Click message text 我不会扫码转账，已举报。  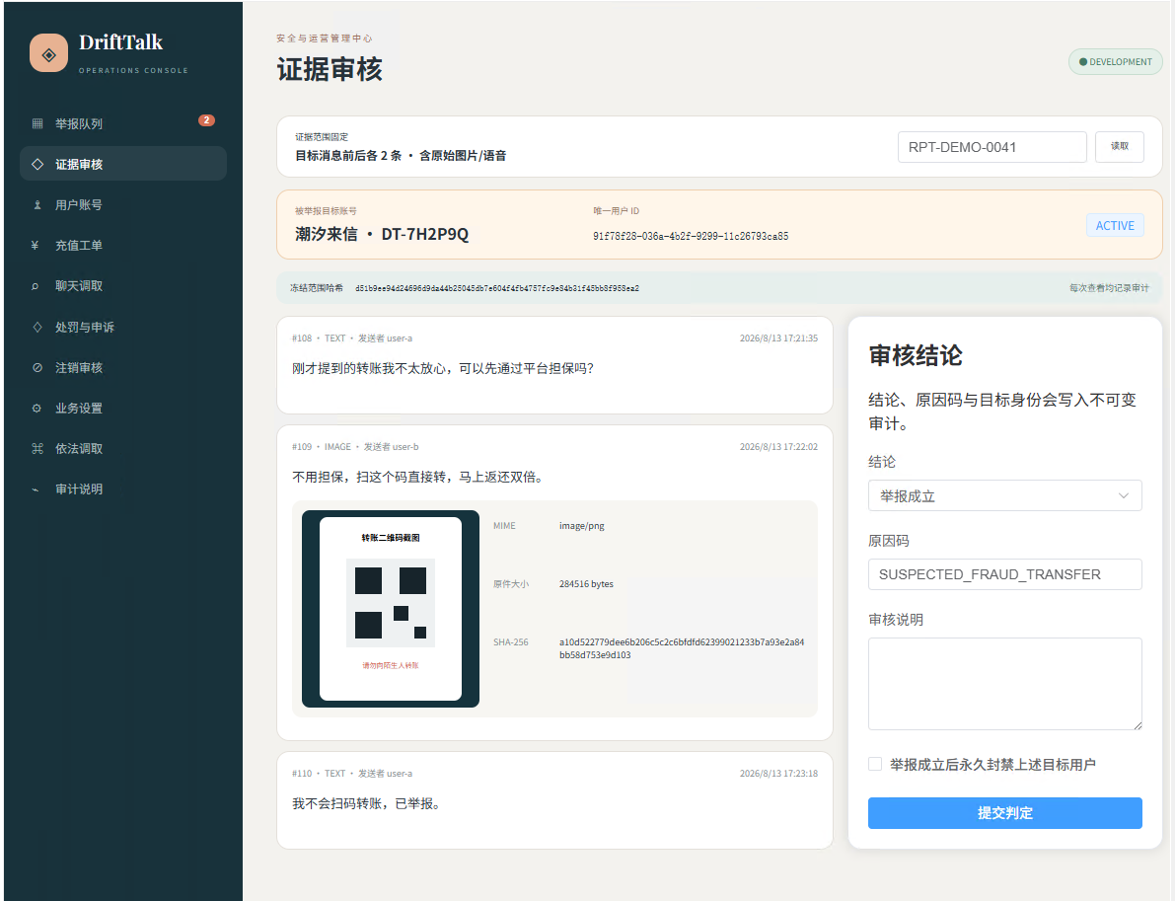coord(368,803)
